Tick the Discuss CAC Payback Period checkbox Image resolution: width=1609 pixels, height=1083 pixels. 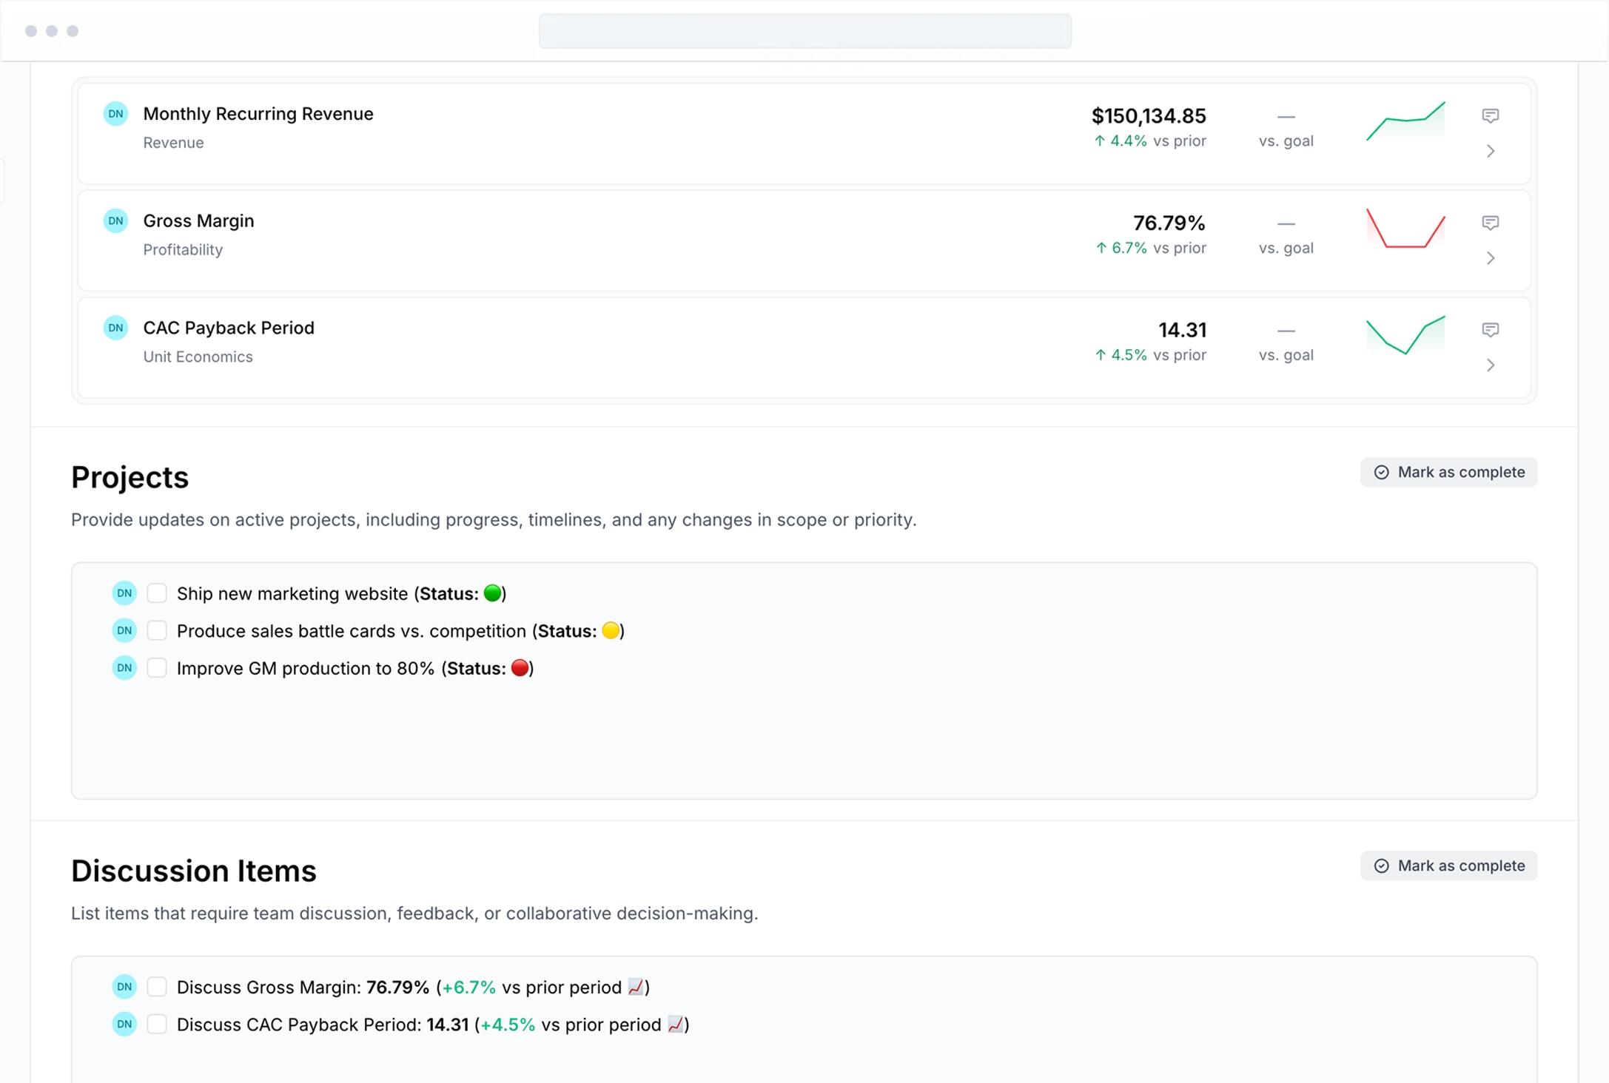pos(157,1025)
